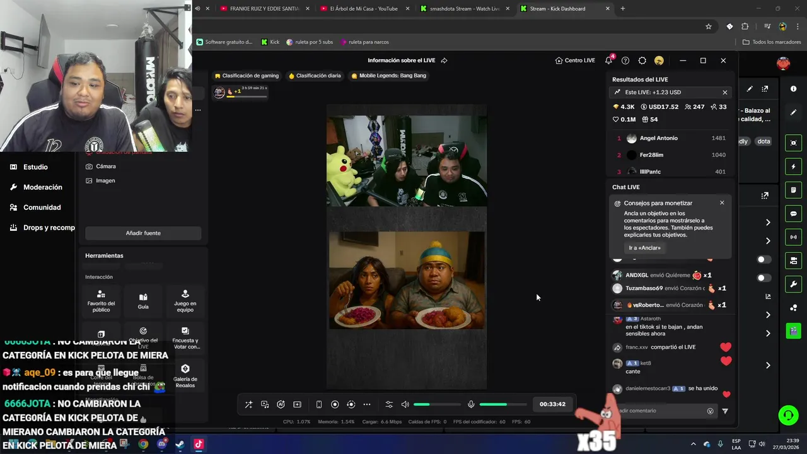Viewport: 807px width, 454px height.
Task: Click the camera preview thumbnail in the canvas
Action: 407,161
